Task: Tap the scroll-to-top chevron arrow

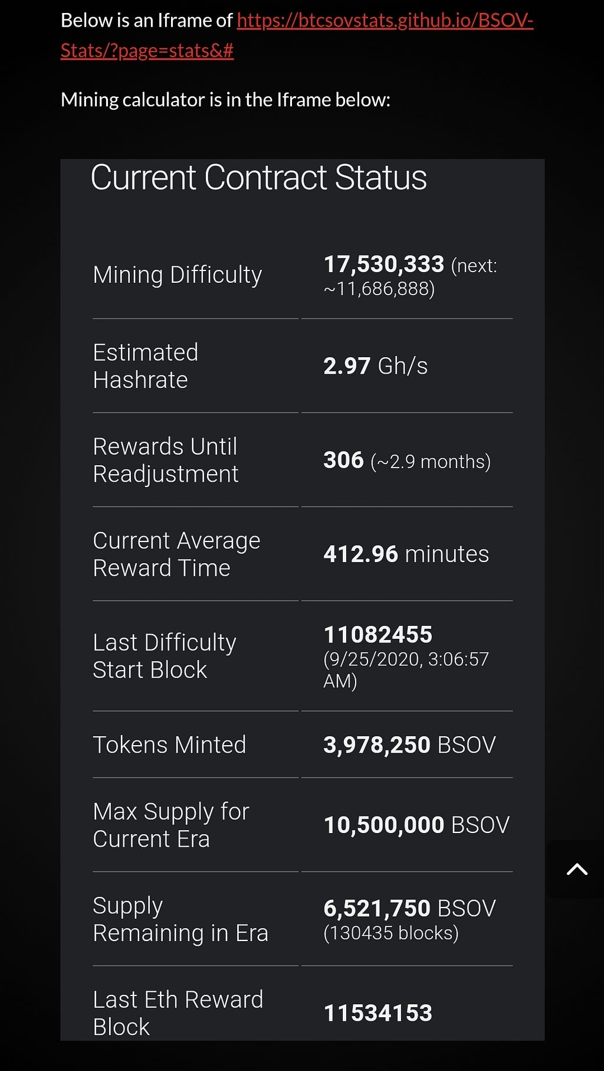Action: coord(577,869)
